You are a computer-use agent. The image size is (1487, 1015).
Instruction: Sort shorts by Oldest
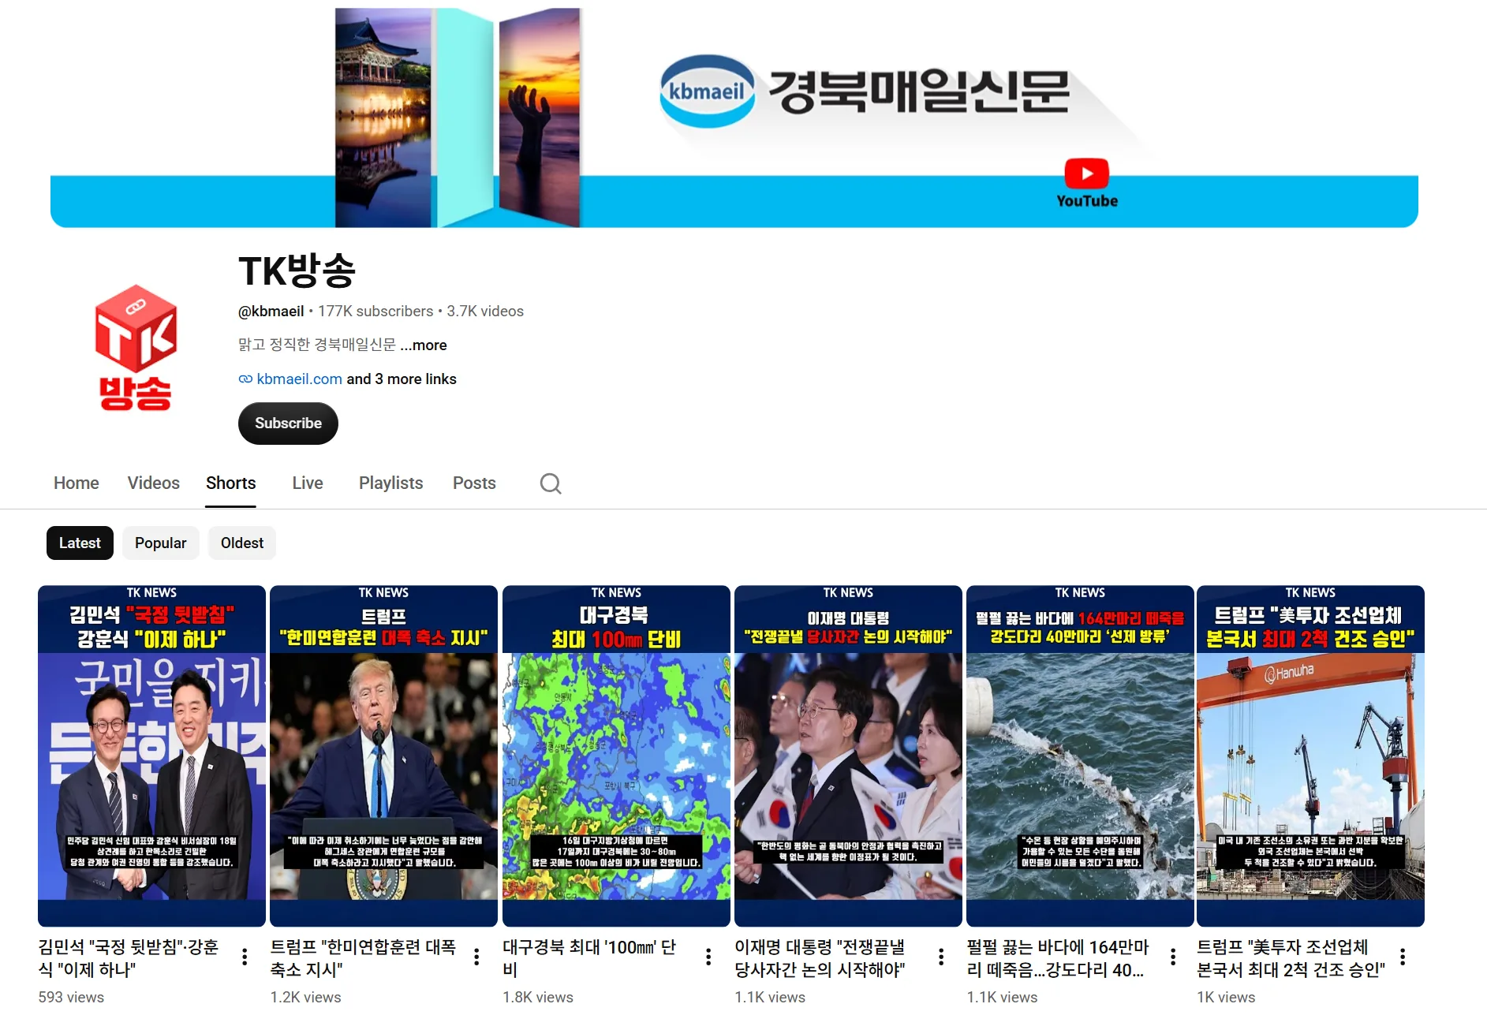[x=242, y=543]
